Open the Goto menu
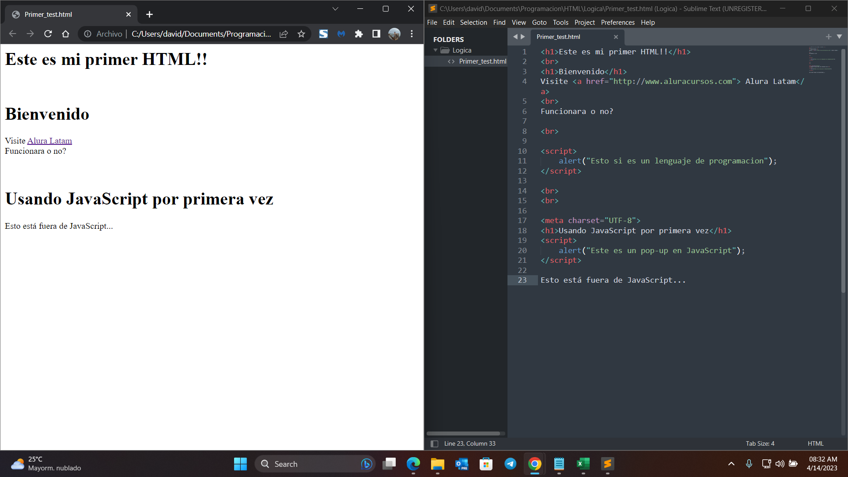Viewport: 848px width, 477px height. [x=539, y=23]
